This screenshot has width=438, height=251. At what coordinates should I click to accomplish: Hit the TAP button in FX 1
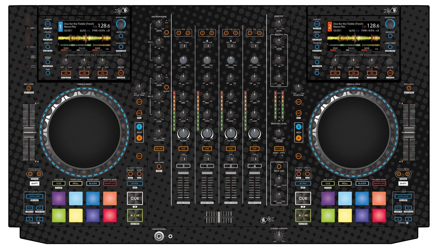click(120, 73)
